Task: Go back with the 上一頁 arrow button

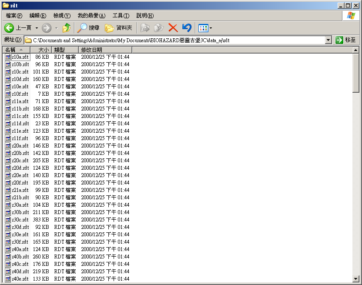Action: (18, 28)
